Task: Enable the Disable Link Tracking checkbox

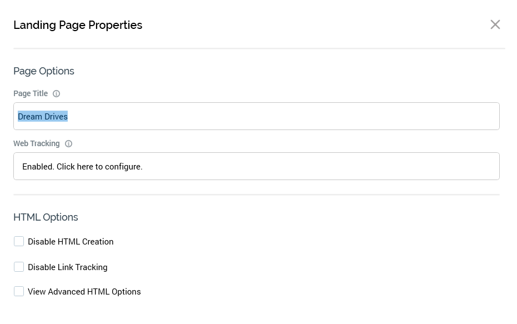Action: [x=19, y=267]
